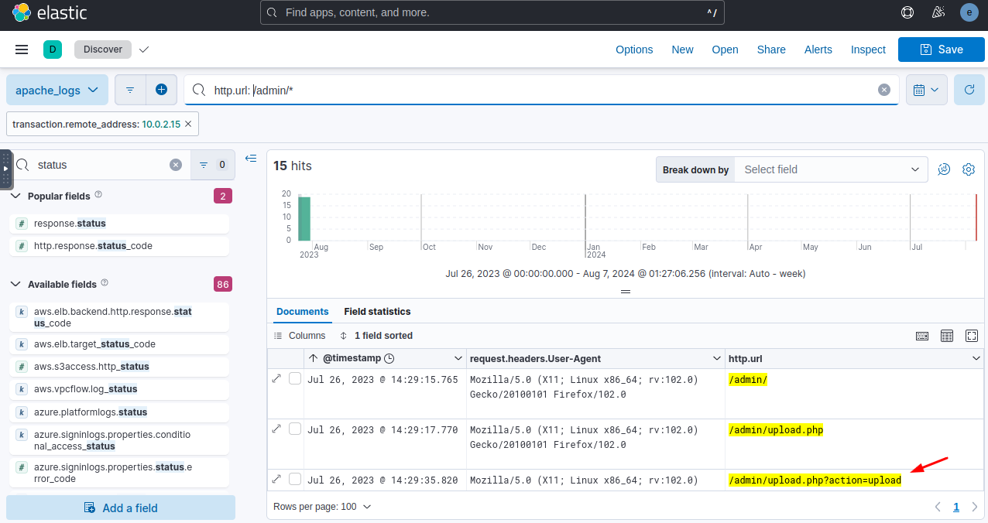
Task: Switch to the Field statistics tab
Action: click(377, 311)
